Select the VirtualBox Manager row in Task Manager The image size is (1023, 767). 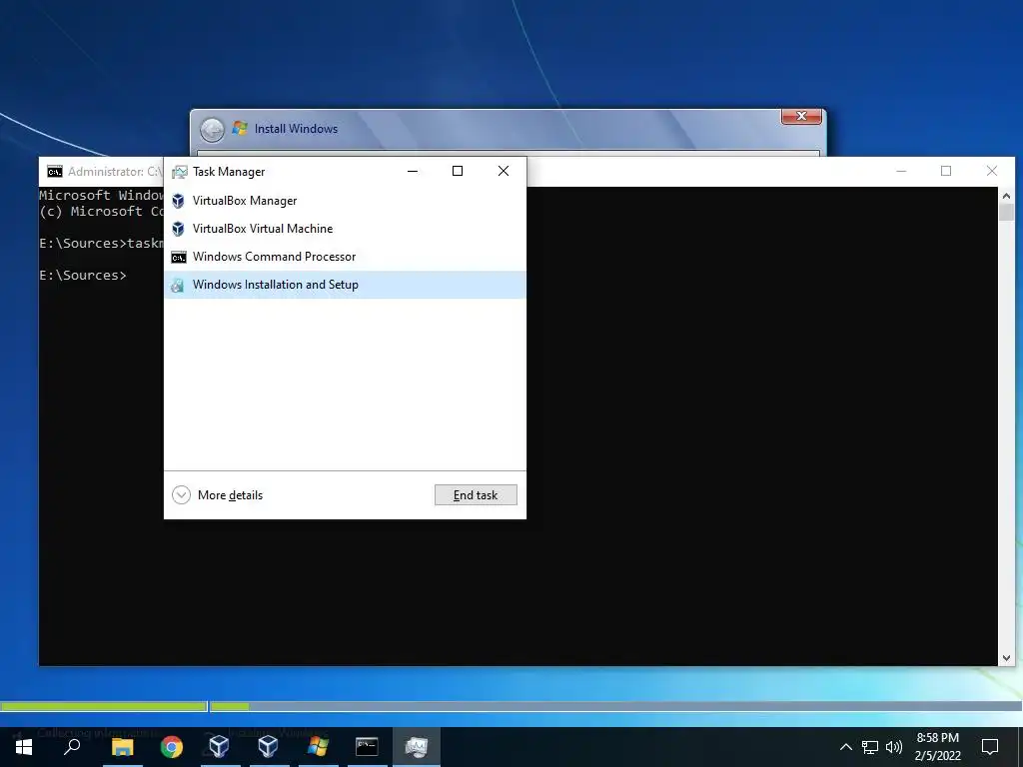pos(345,201)
